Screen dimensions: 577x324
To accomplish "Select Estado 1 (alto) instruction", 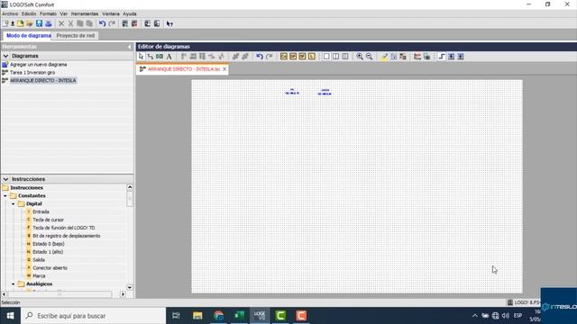I will 48,252.
